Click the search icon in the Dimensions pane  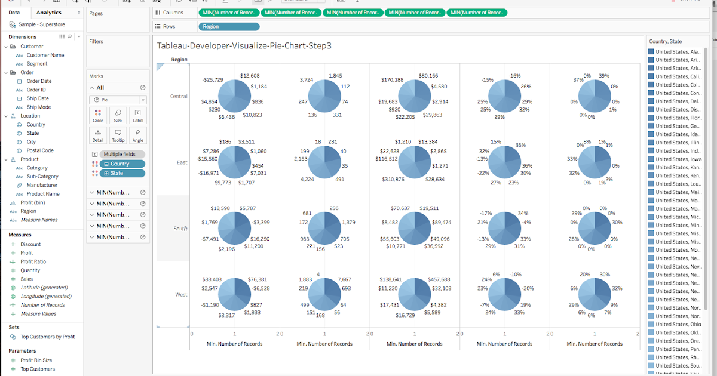click(x=69, y=36)
